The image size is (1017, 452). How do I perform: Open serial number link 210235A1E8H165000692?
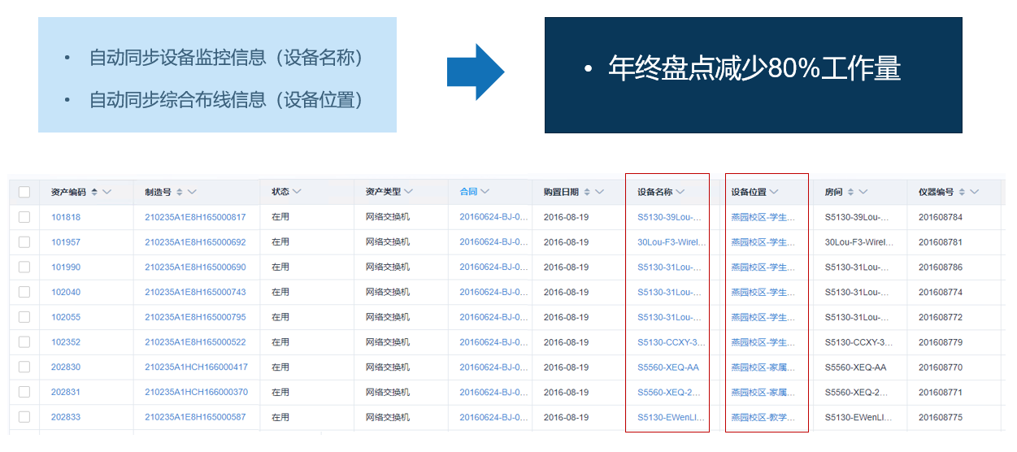point(195,242)
